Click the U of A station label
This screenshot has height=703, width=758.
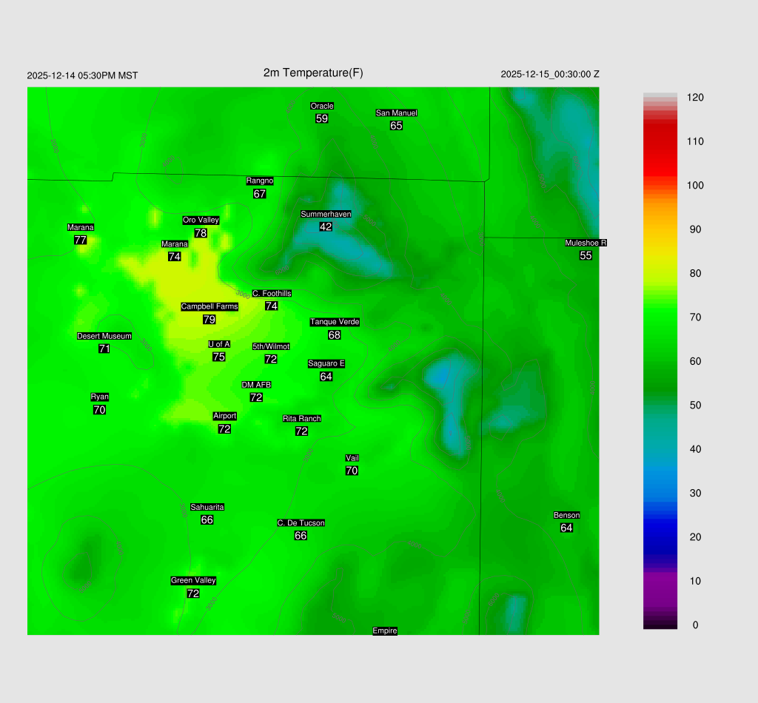(x=219, y=344)
